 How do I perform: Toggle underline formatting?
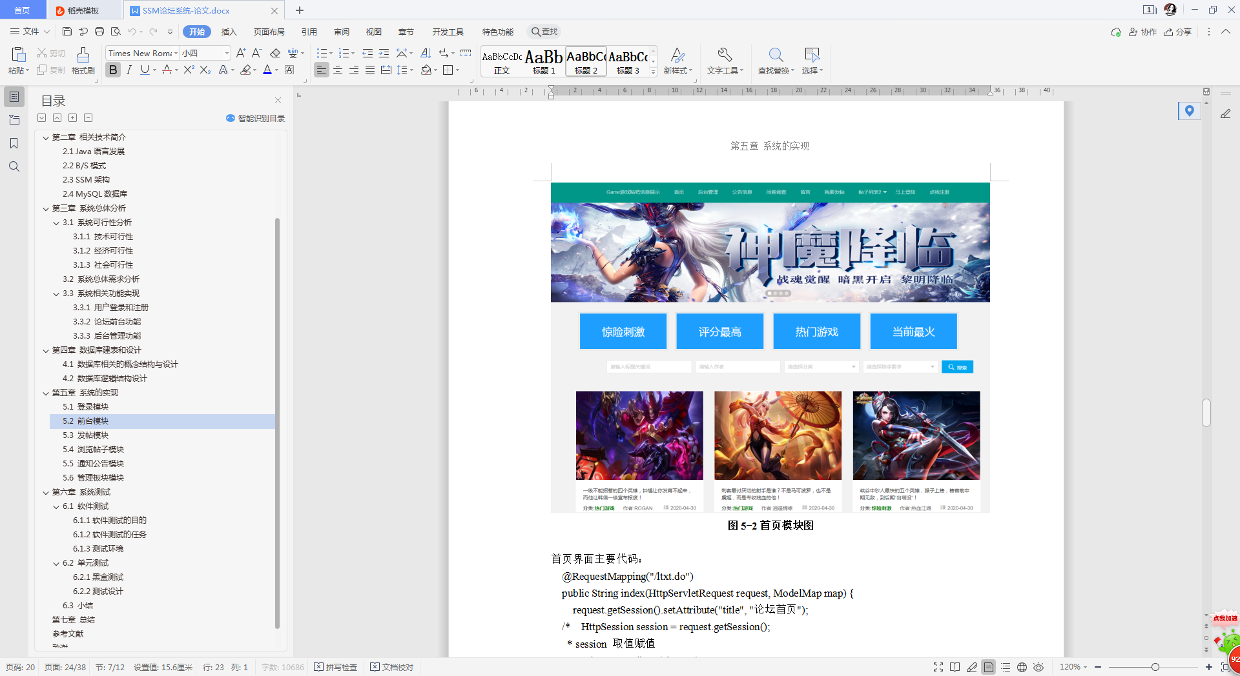(x=145, y=70)
